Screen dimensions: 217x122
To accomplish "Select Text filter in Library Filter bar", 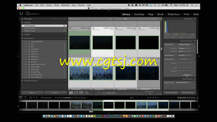I will (102, 19).
